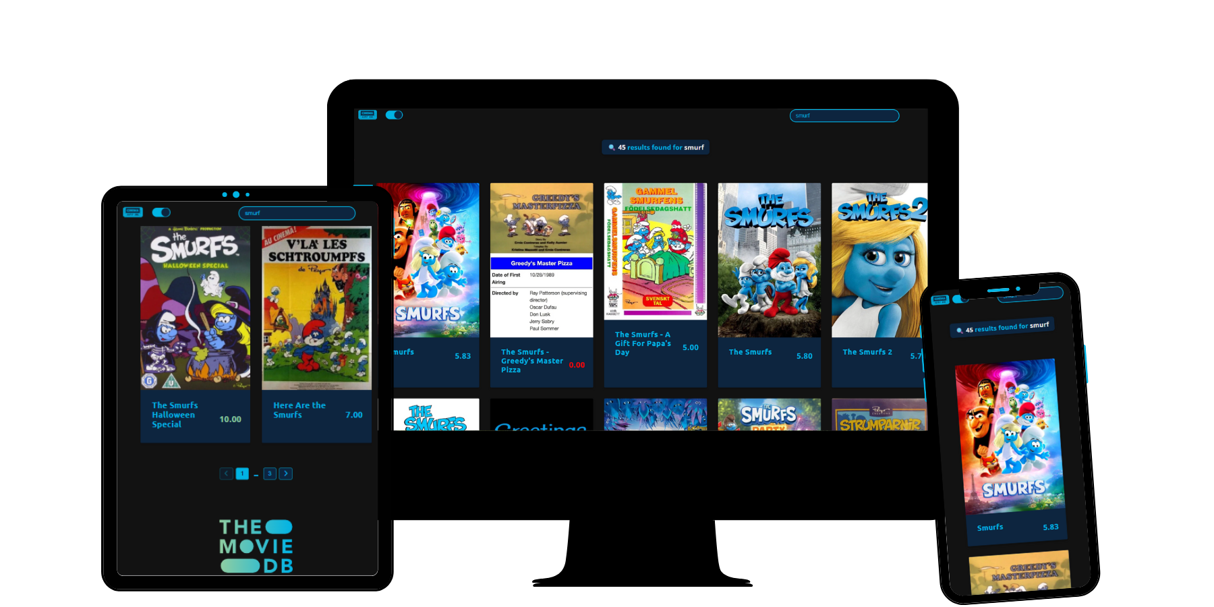Click inside the smurf search field
Image resolution: width=1214 pixels, height=607 pixels.
click(x=844, y=115)
